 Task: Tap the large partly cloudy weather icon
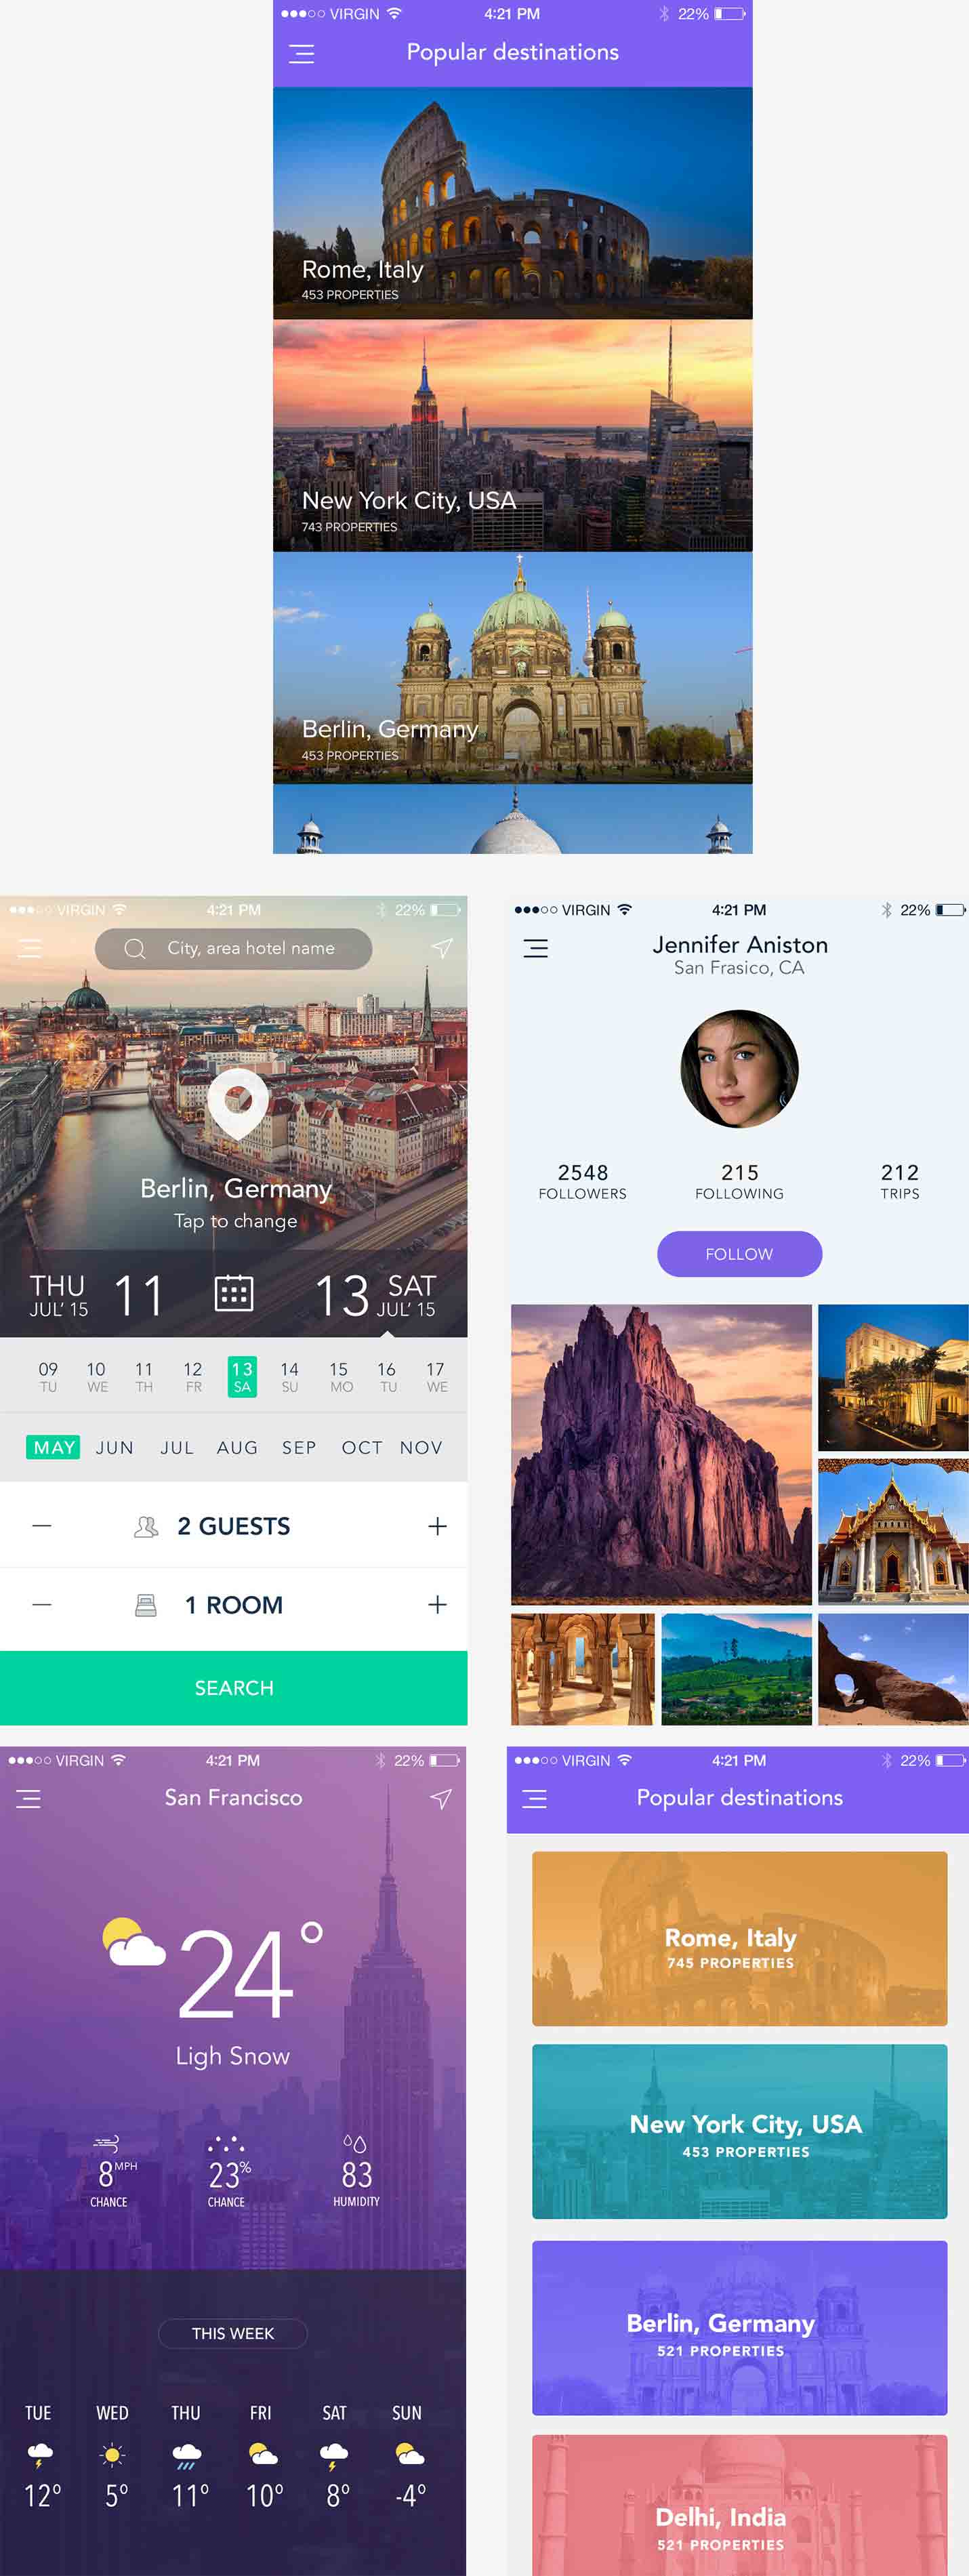tap(133, 1942)
